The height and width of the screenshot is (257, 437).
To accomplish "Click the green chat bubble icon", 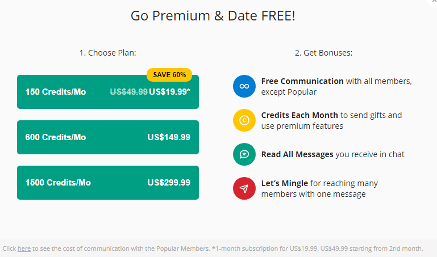I will [x=244, y=154].
